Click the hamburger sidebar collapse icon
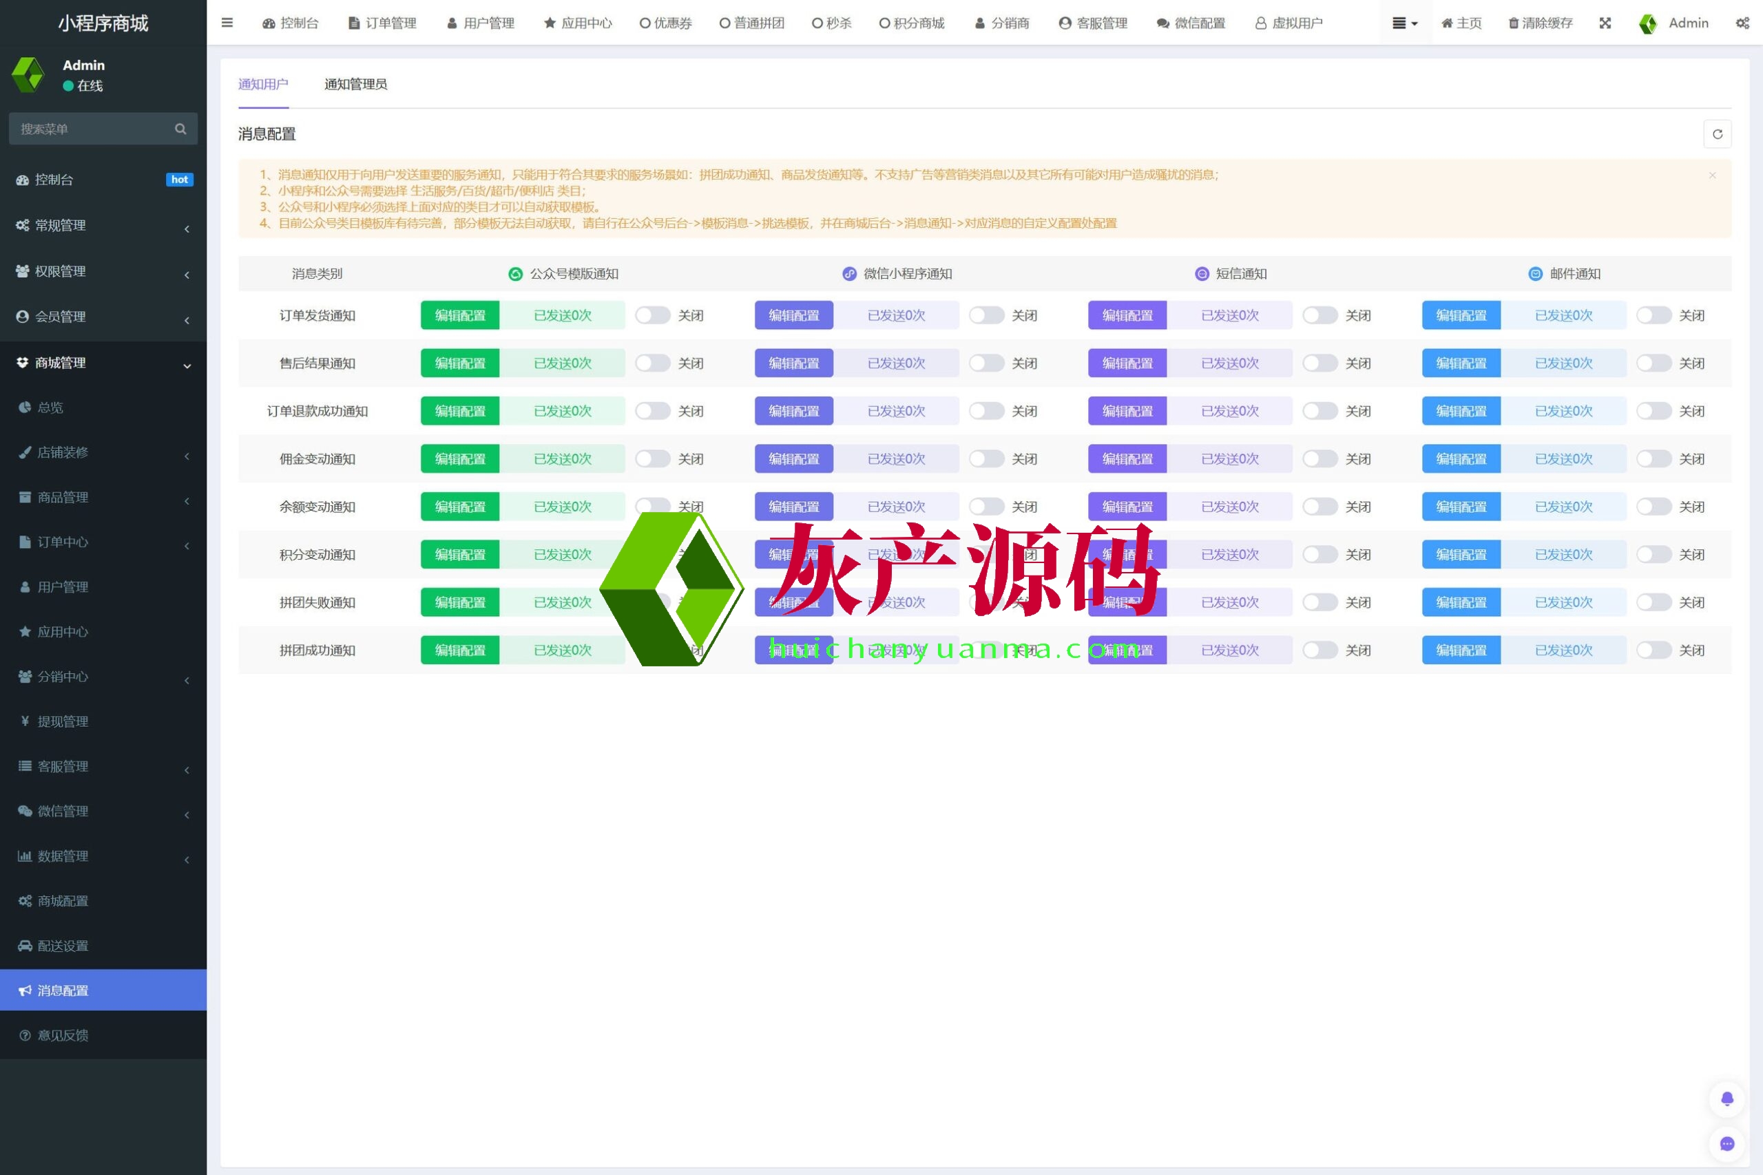 pyautogui.click(x=227, y=23)
